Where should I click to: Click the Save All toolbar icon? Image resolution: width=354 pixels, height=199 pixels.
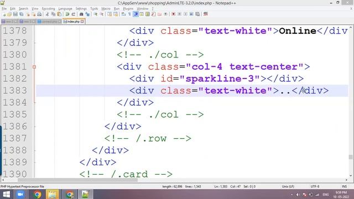pos(22,14)
